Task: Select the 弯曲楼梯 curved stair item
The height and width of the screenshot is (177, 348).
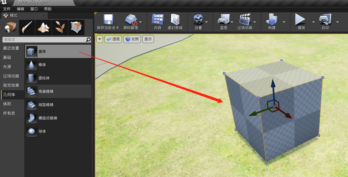Action: click(x=58, y=91)
